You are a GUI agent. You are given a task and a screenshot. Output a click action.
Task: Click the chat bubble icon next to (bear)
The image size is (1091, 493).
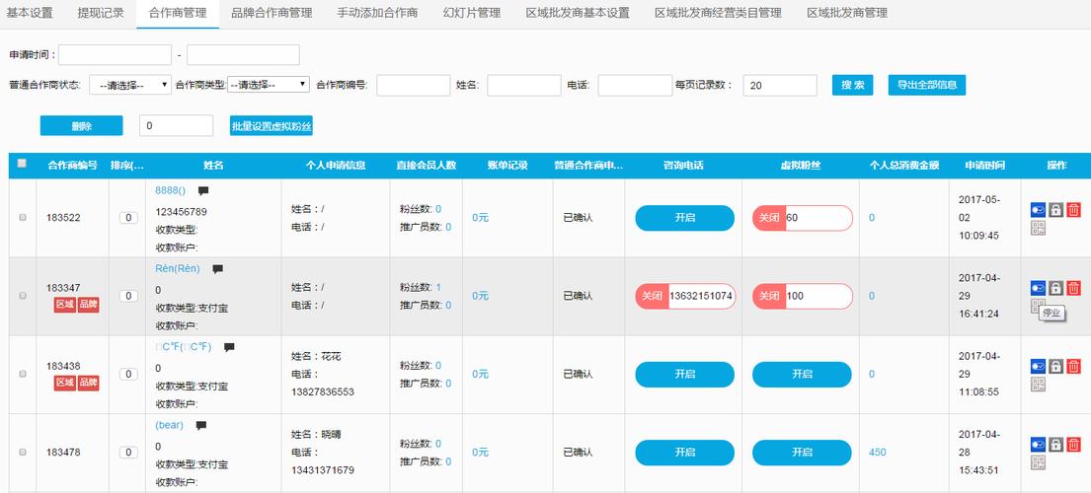coord(201,425)
